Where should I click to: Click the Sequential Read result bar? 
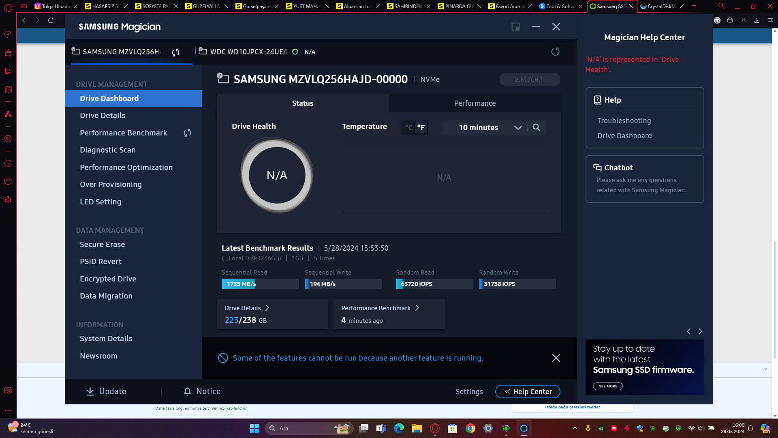[x=260, y=284]
